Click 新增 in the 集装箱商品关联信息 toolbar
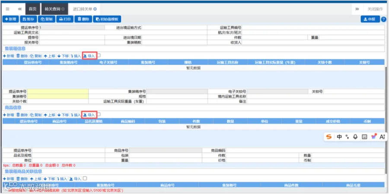Image resolution: width=389 pixels, height=194 pixels. (9, 178)
